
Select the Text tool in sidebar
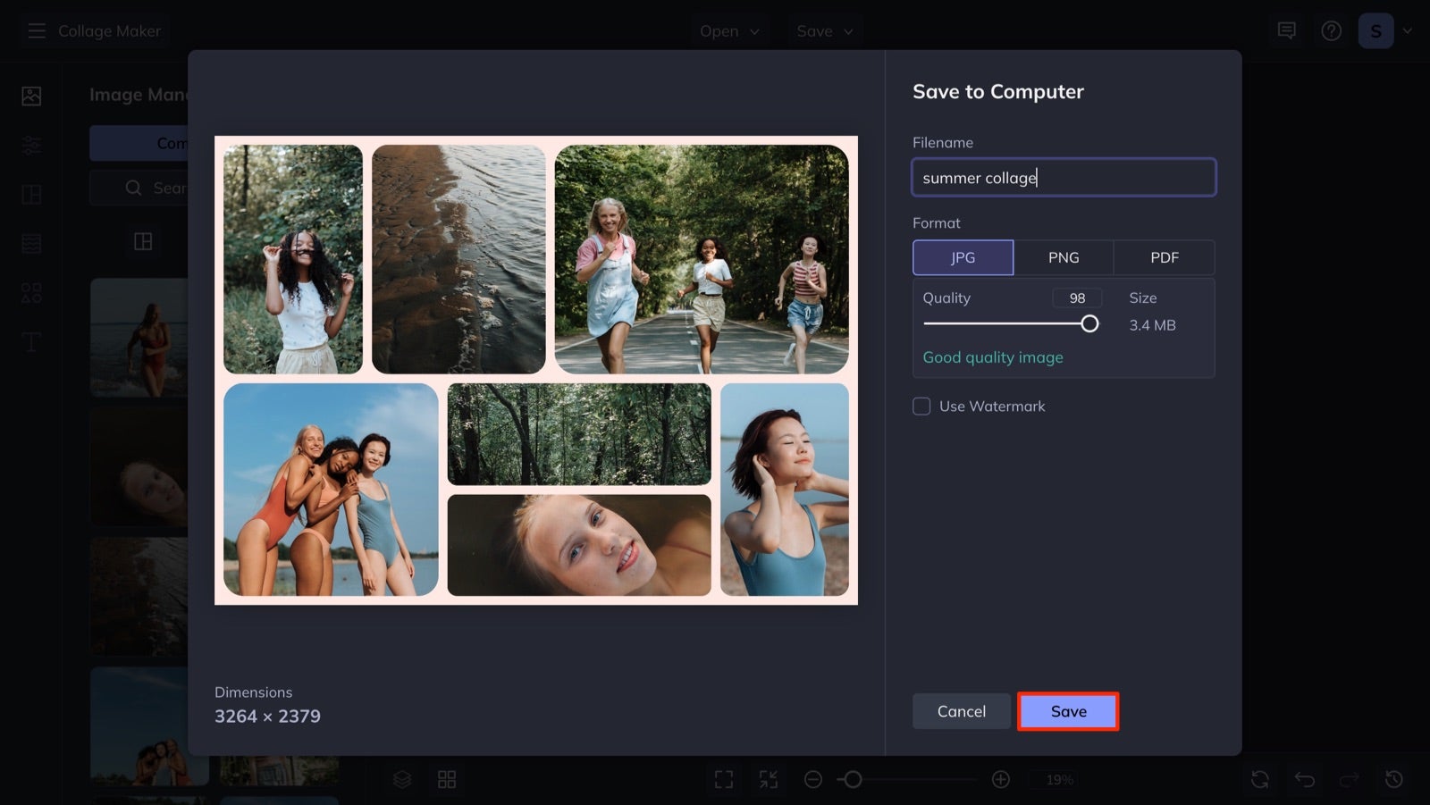[x=31, y=341]
